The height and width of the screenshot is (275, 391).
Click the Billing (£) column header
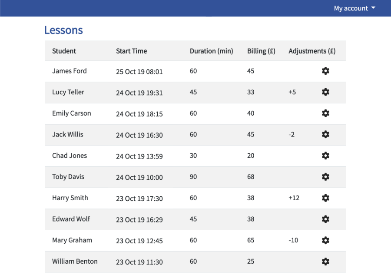pyautogui.click(x=262, y=51)
